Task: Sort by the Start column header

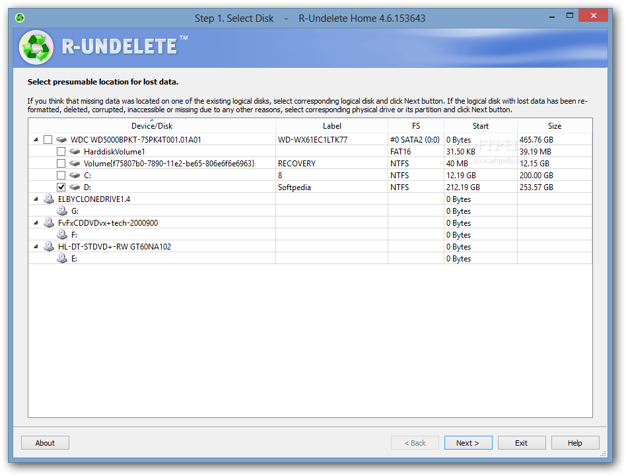Action: coord(481,126)
